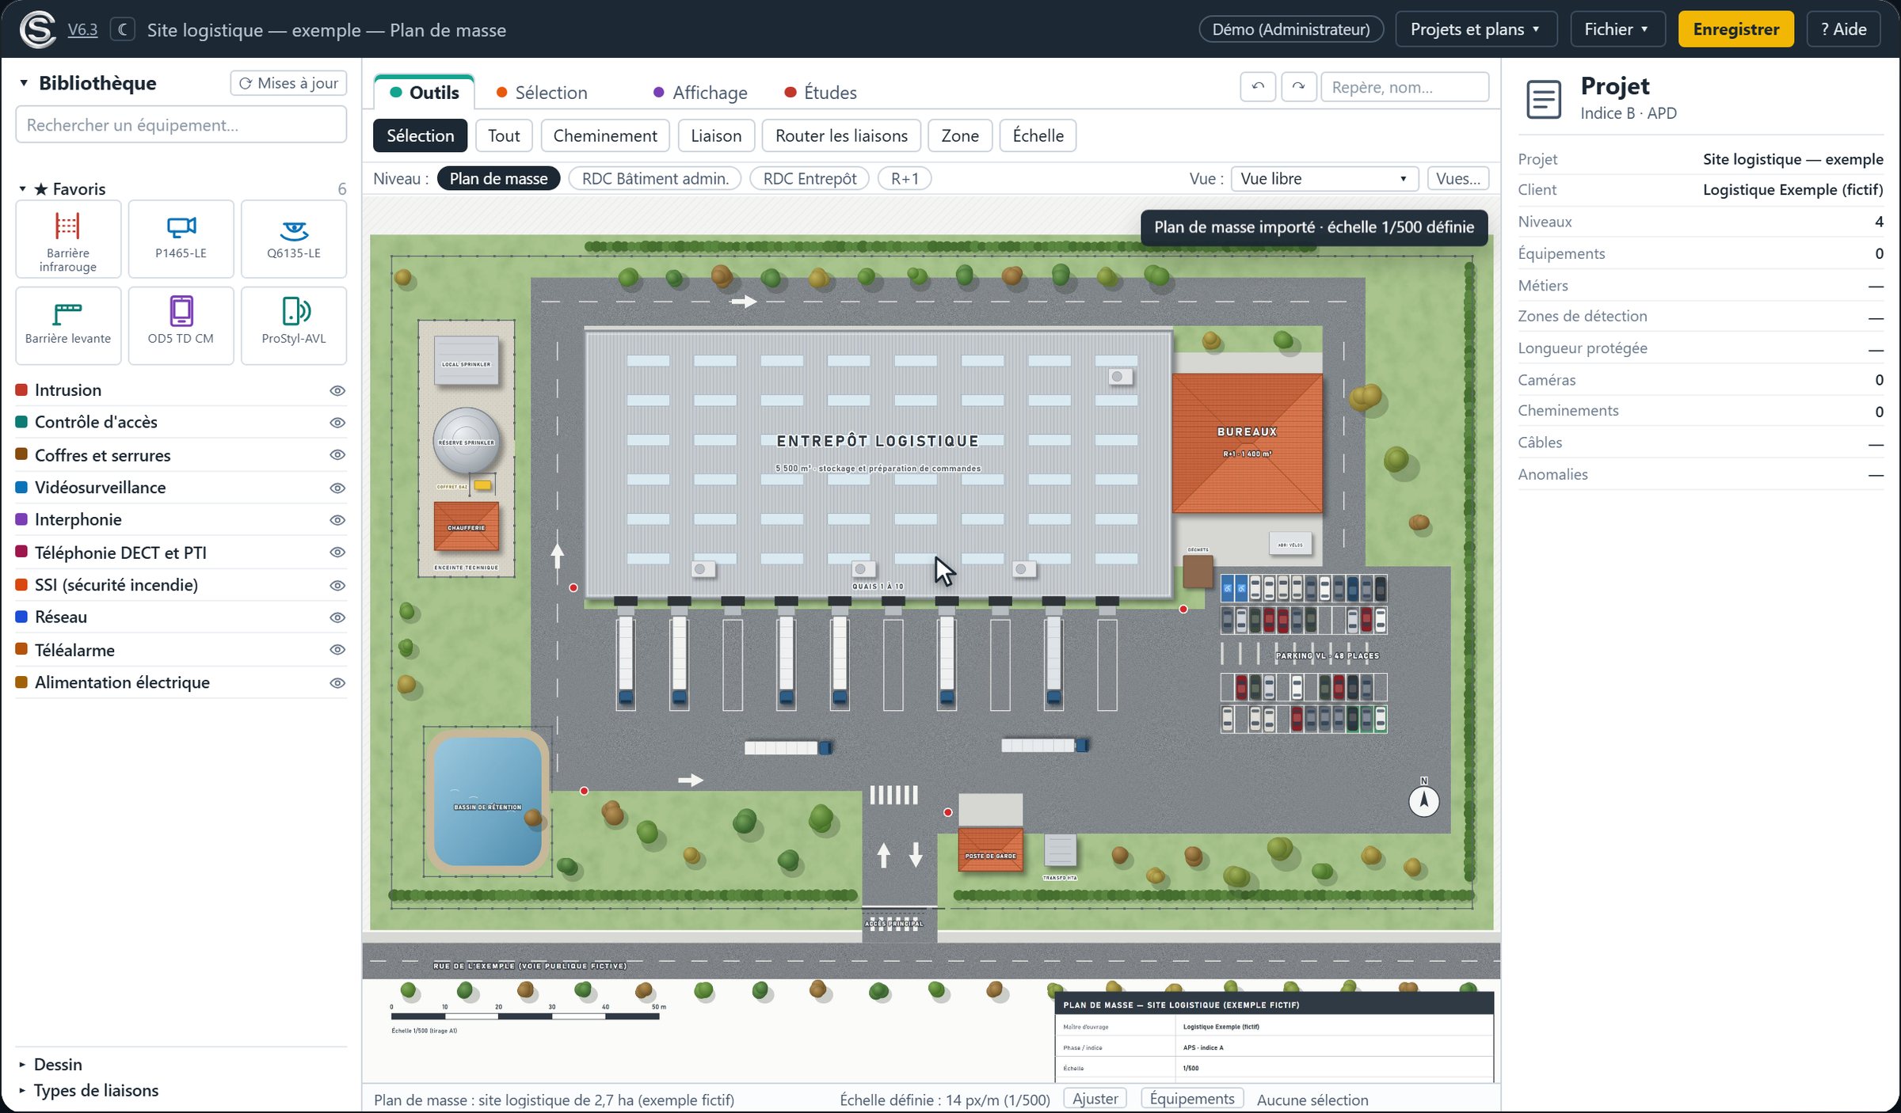Image resolution: width=1901 pixels, height=1113 pixels.
Task: Open the Études tab
Action: pyautogui.click(x=821, y=93)
